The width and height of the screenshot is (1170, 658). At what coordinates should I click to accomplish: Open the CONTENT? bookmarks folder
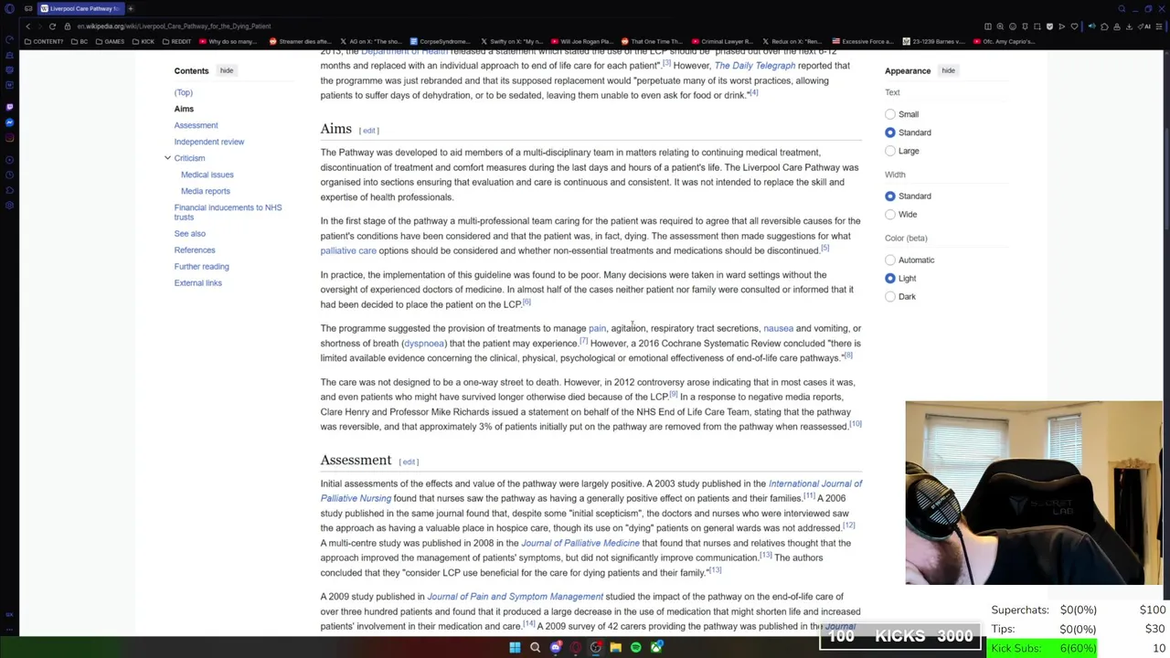pyautogui.click(x=45, y=41)
